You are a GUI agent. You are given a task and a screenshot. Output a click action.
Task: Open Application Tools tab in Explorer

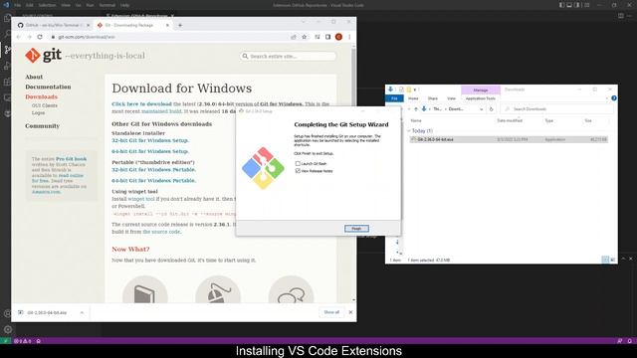point(480,98)
